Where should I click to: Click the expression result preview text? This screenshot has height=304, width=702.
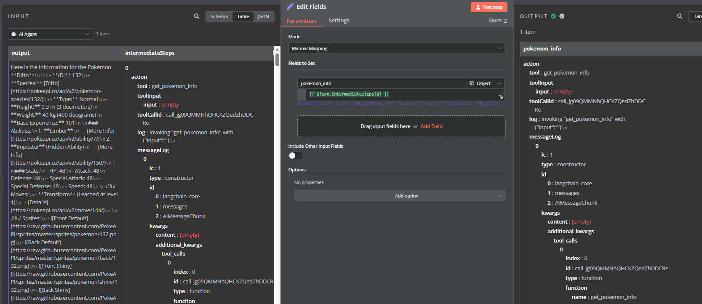tap(398, 104)
